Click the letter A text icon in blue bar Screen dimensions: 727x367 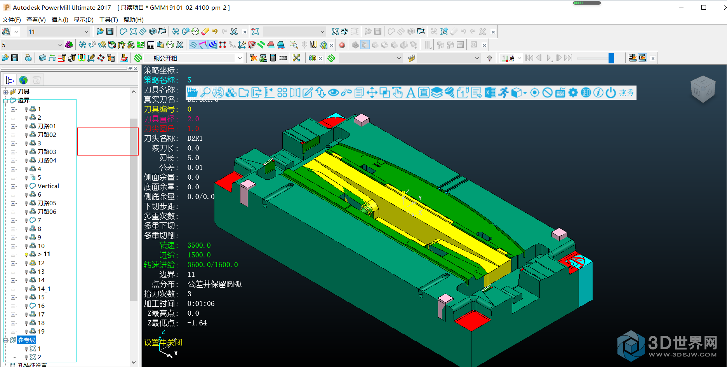[x=410, y=93]
